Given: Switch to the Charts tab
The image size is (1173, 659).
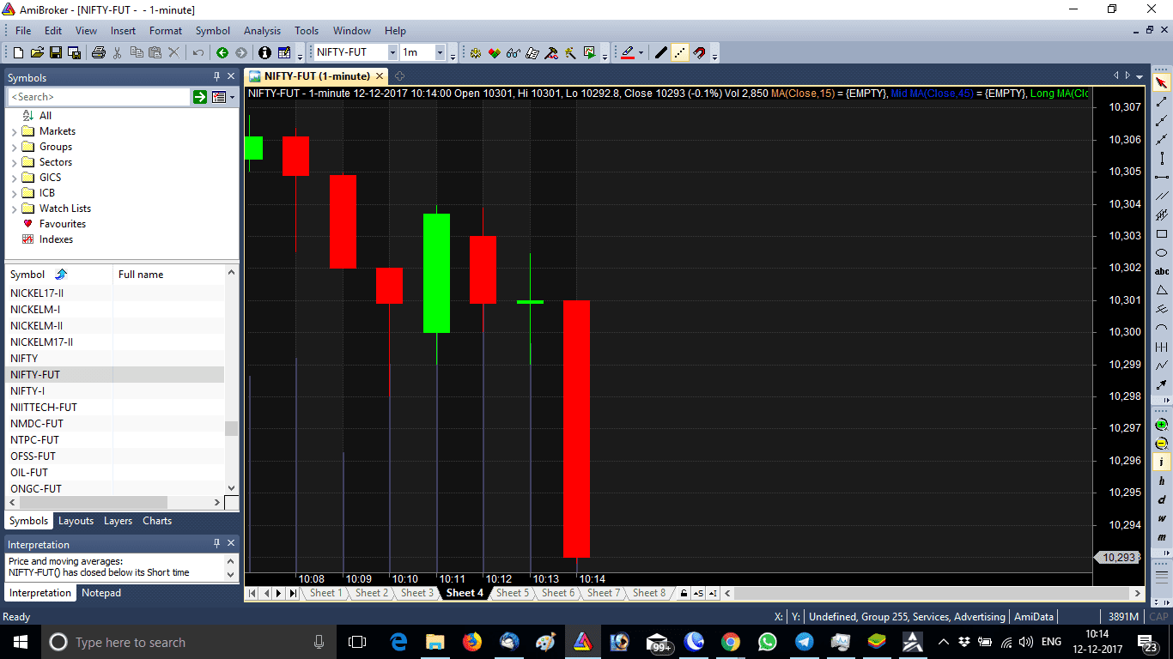Looking at the screenshot, I should [157, 521].
